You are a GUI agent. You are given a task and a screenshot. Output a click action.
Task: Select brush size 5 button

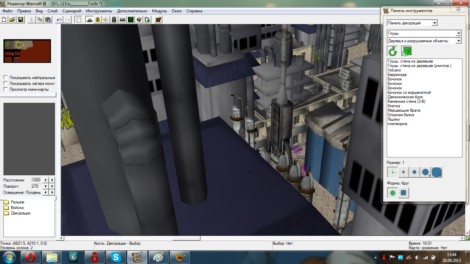[425, 172]
